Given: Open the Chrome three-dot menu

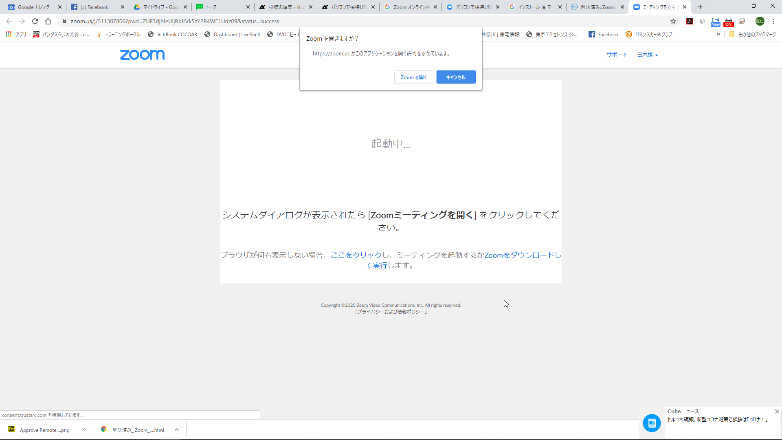Looking at the screenshot, I should point(773,21).
